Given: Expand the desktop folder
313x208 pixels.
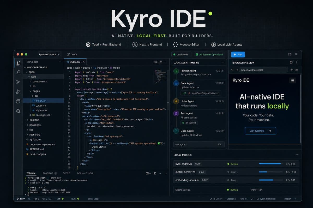Looking at the screenshot, I should click(27, 120).
